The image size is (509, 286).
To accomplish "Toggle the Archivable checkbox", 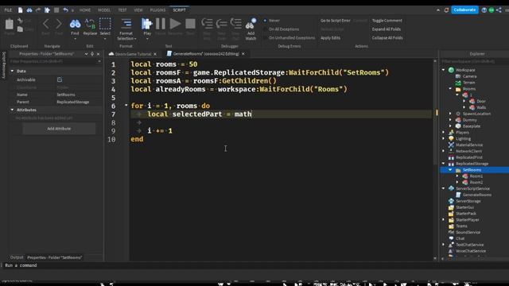I will point(60,79).
